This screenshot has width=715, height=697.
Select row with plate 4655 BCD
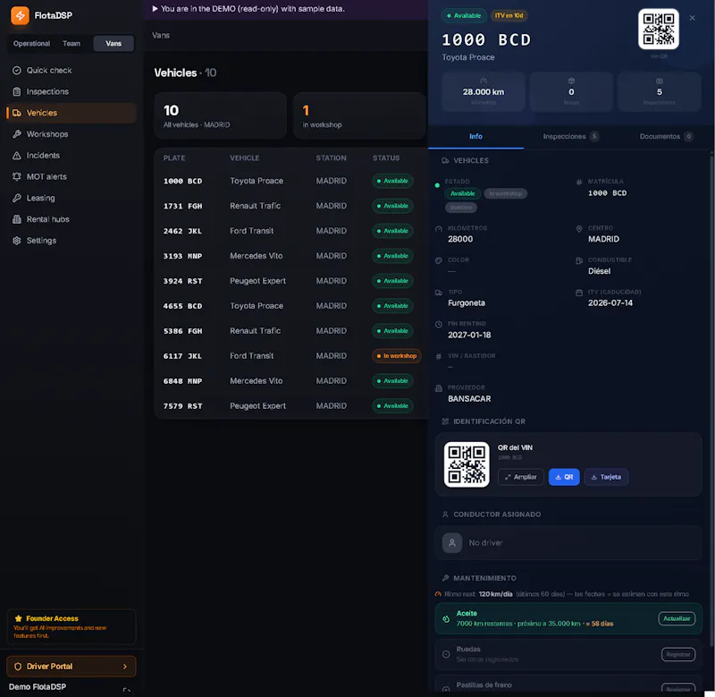point(291,306)
